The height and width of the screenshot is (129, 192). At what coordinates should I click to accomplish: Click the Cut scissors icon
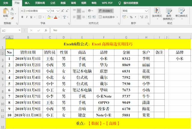[12, 9]
